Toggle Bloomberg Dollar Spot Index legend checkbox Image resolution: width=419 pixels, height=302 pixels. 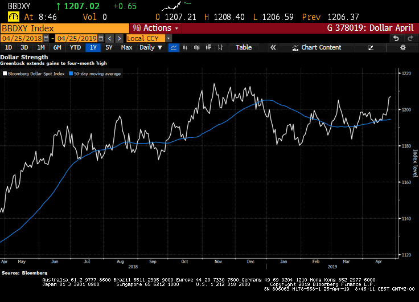pos(5,74)
